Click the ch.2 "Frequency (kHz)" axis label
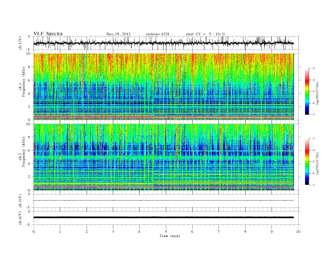This screenshot has width=336, height=260. (24, 152)
